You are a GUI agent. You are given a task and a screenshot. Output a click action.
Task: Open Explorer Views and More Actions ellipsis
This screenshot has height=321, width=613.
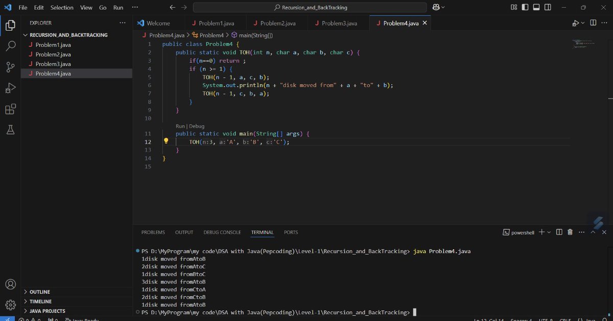pos(122,23)
